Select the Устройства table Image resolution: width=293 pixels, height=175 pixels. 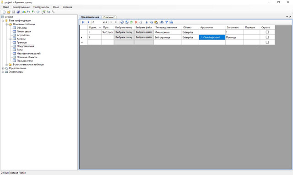[23, 35]
